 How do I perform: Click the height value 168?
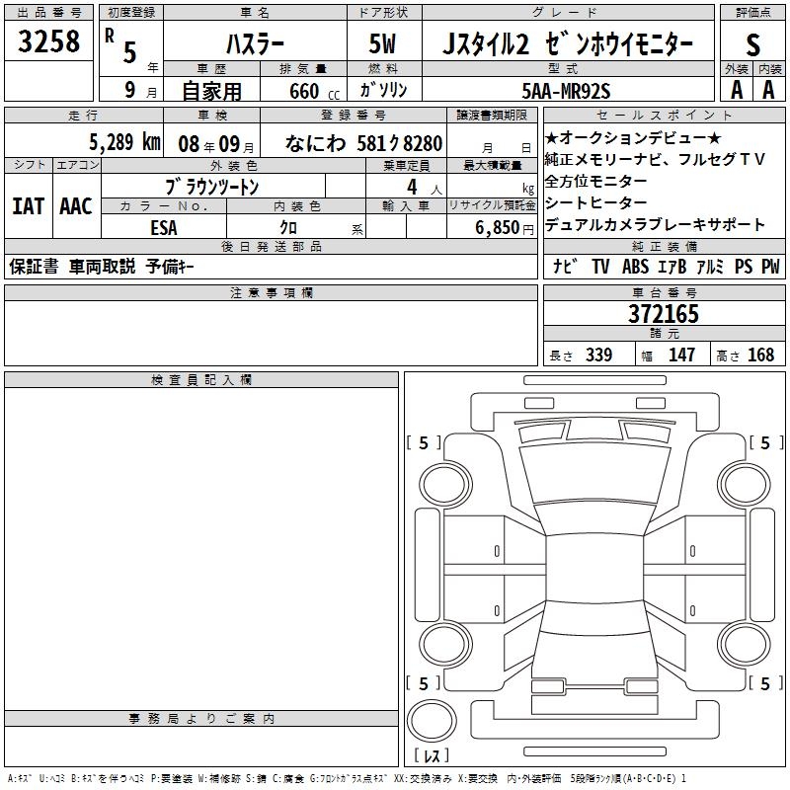(760, 355)
